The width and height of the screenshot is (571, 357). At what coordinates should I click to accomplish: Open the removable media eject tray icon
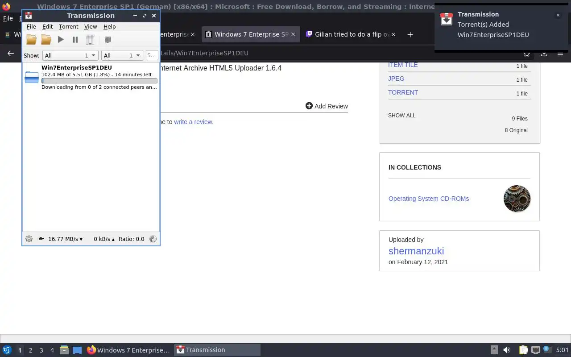pos(494,350)
